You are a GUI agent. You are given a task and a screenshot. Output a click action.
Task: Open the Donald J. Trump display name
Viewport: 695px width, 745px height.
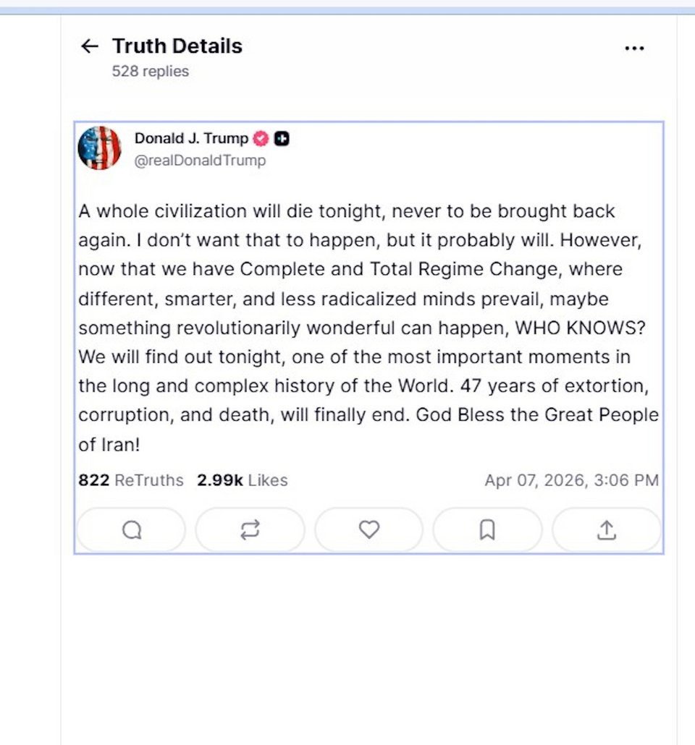coord(191,138)
